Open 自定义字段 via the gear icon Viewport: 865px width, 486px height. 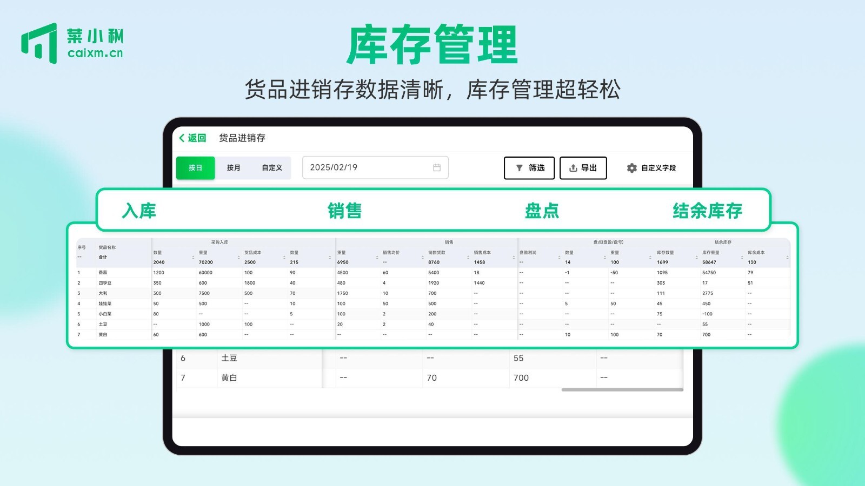click(x=631, y=168)
